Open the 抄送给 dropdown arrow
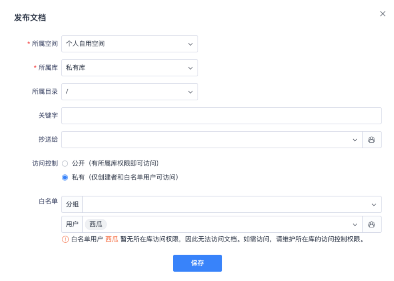This screenshot has width=394, height=281. 355,140
